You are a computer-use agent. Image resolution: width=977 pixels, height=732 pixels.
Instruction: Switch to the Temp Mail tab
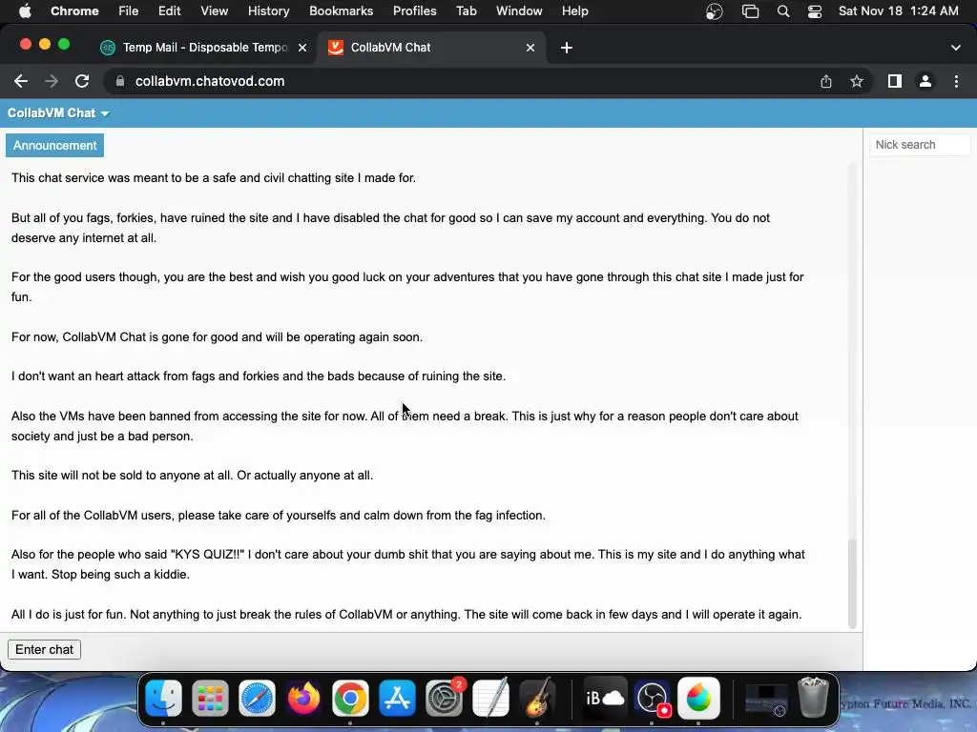[204, 48]
